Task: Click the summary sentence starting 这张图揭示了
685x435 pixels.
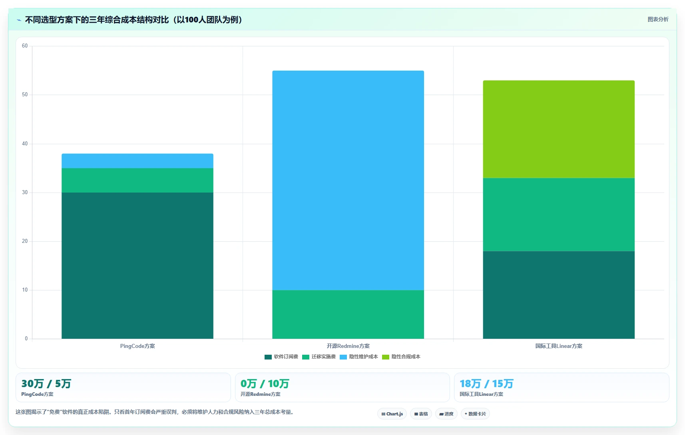Action: click(155, 412)
